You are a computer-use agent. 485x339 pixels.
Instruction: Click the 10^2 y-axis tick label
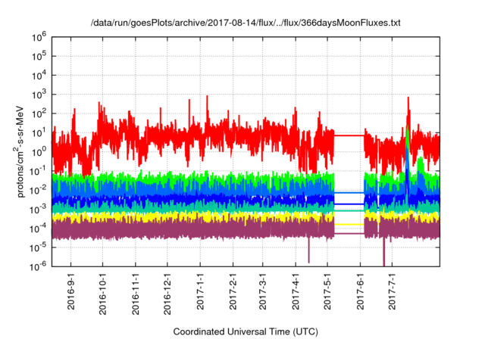(x=39, y=114)
